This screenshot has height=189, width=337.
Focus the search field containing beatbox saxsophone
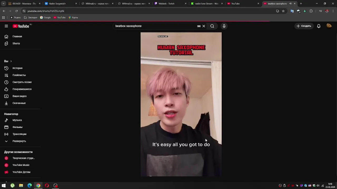tap(155, 26)
